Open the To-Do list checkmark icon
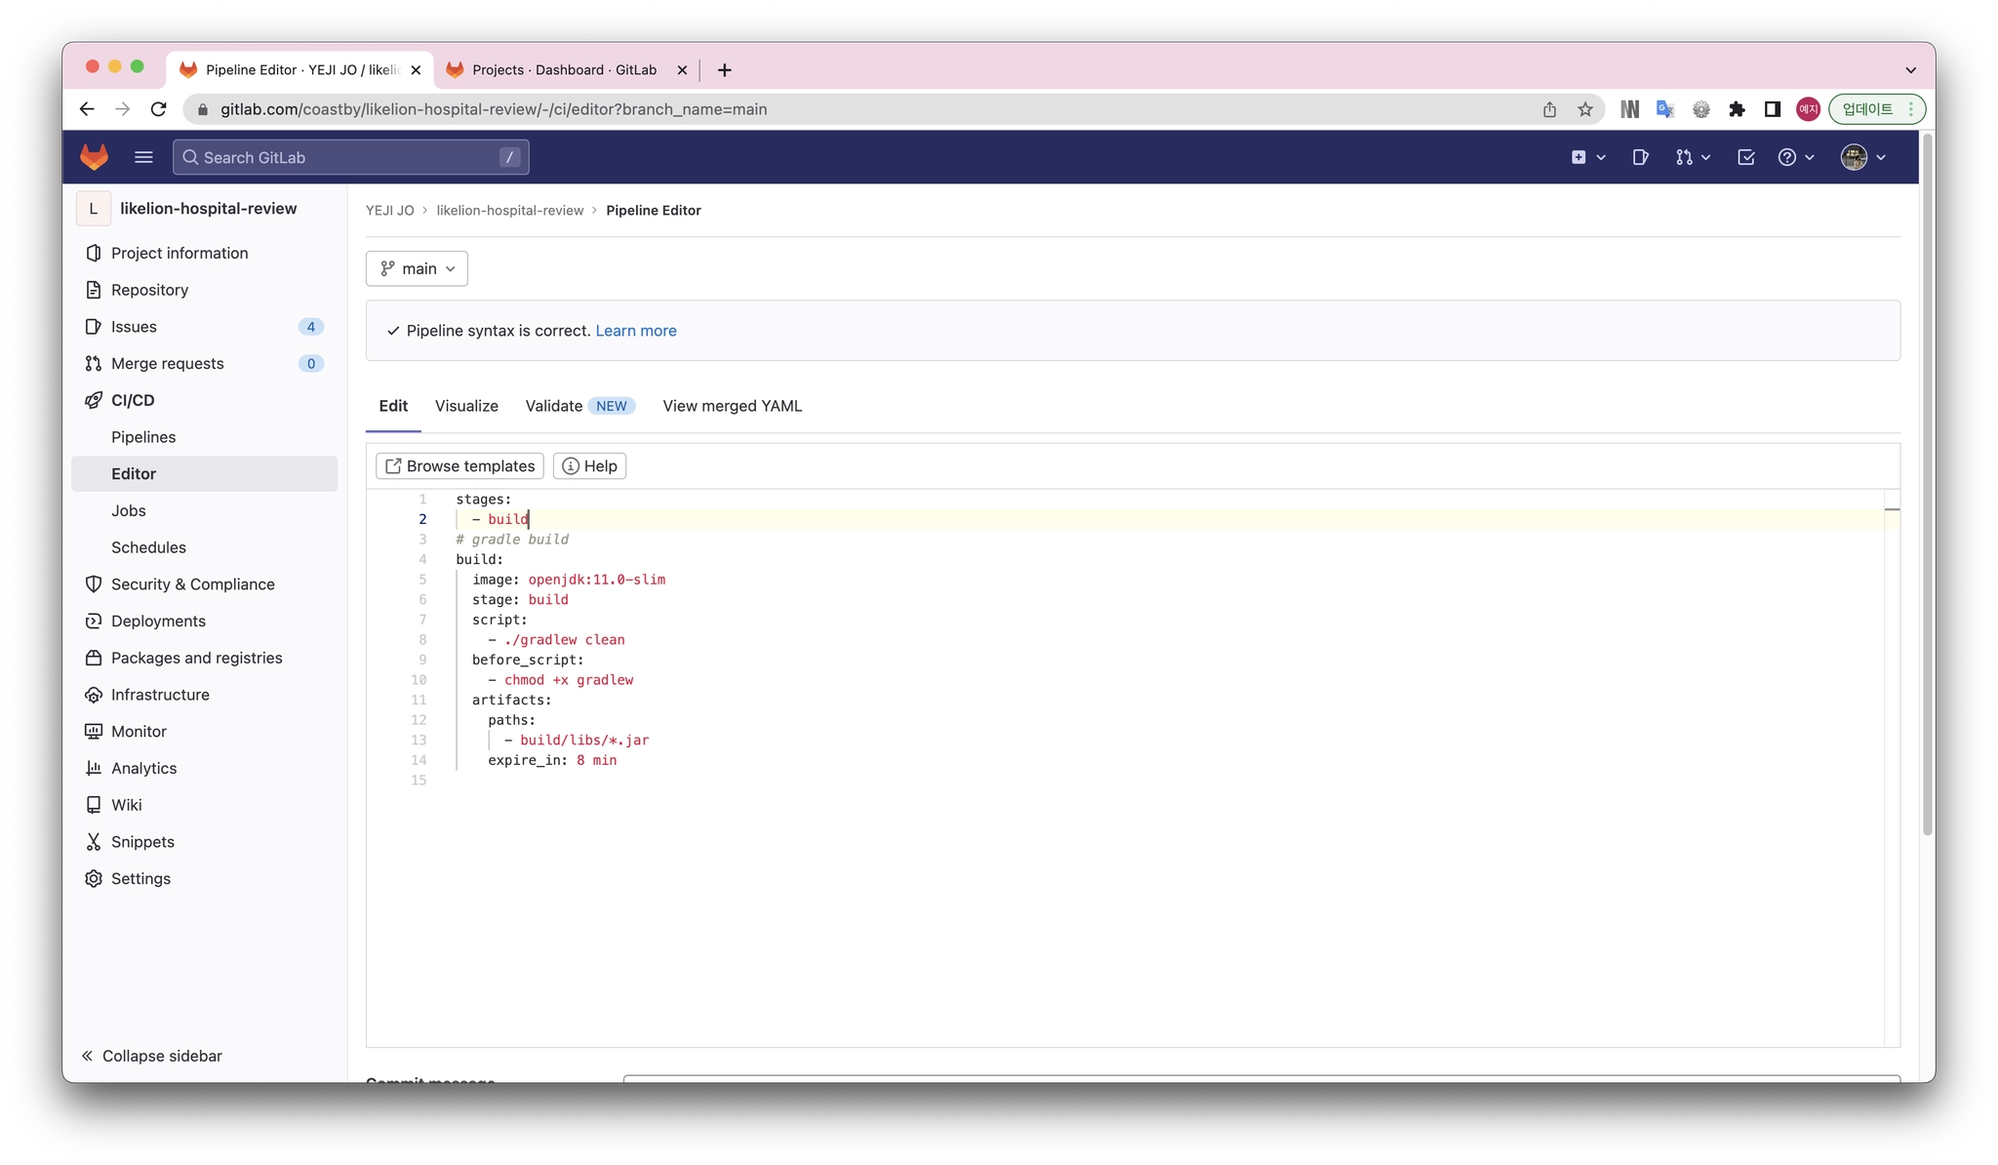The width and height of the screenshot is (1998, 1165). pos(1745,157)
